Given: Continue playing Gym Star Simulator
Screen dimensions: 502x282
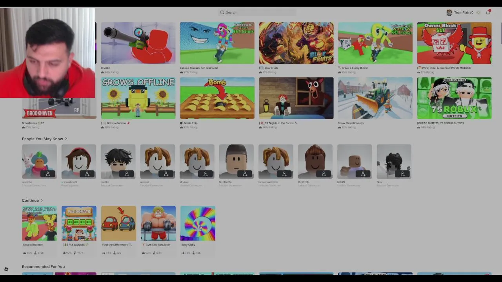Looking at the screenshot, I should pos(158,223).
